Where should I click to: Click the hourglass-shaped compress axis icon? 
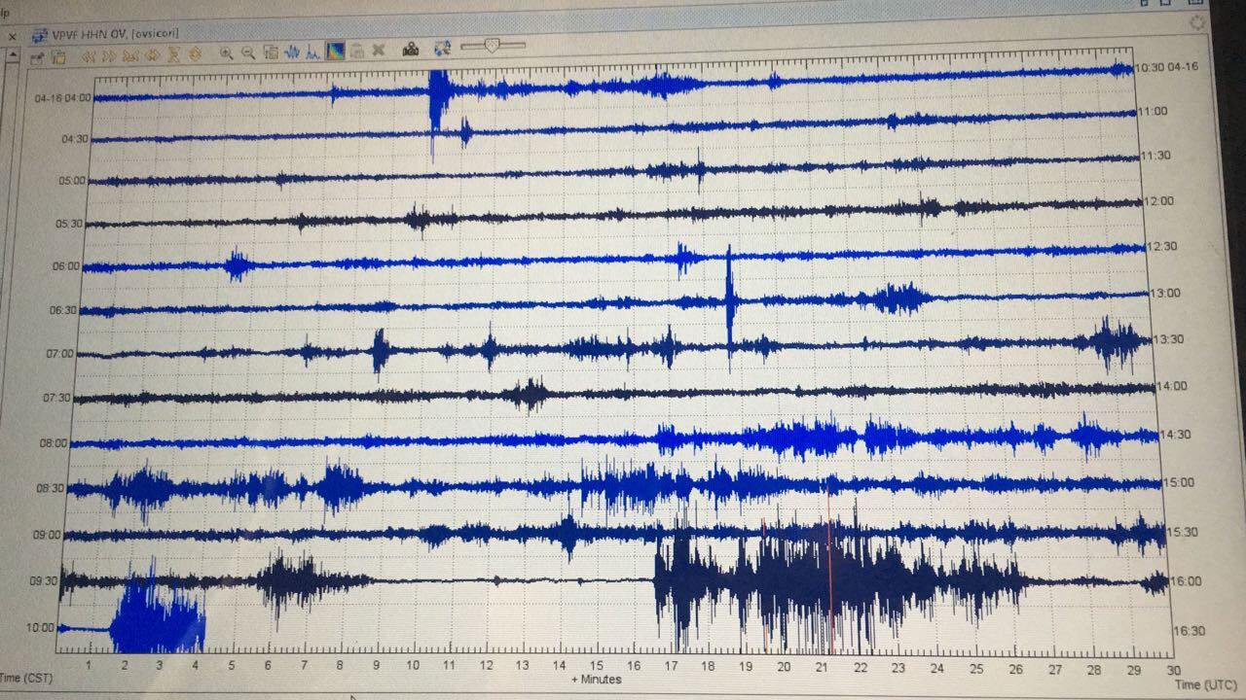click(x=173, y=54)
